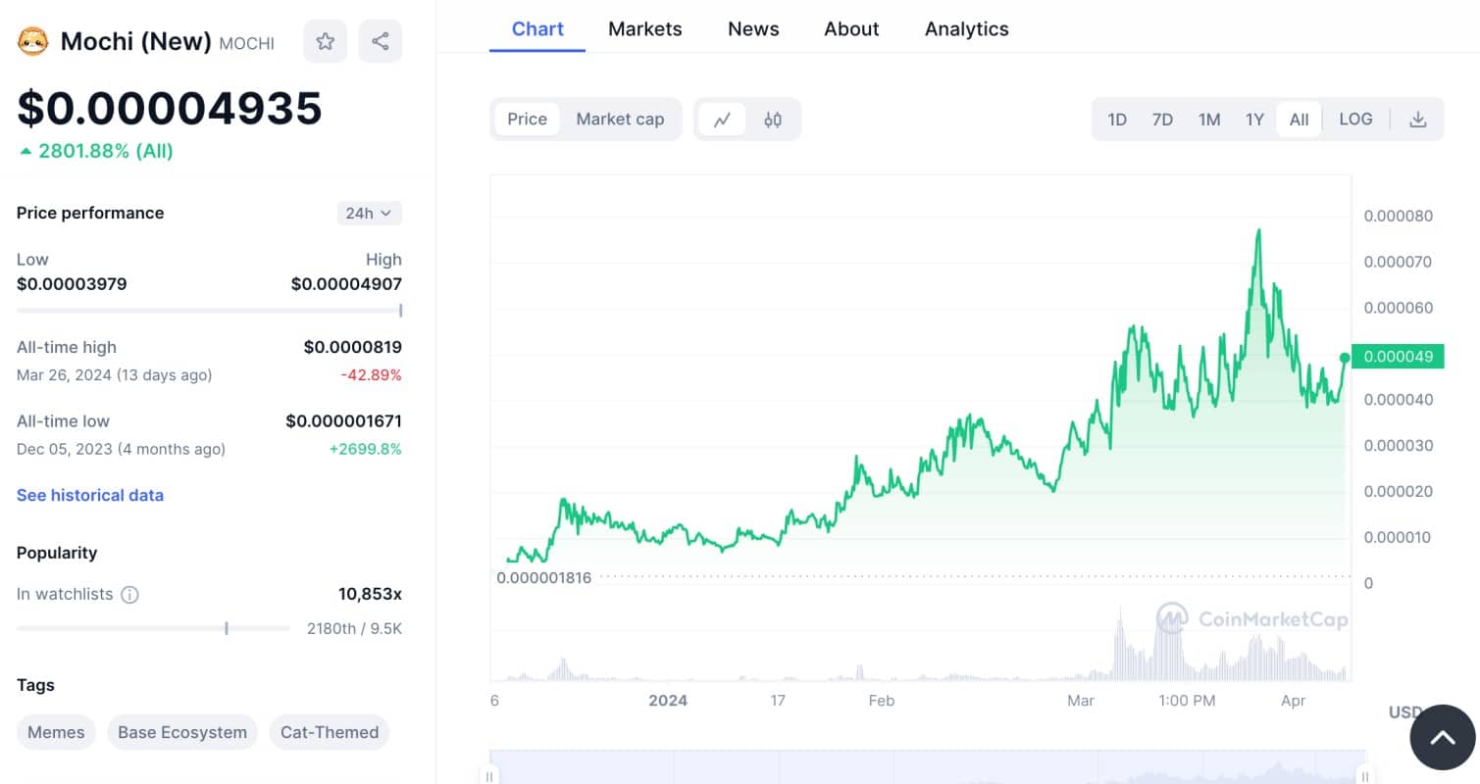Viewport: 1480px width, 784px height.
Task: Add Mochi to watchlist with star icon
Action: tap(326, 41)
